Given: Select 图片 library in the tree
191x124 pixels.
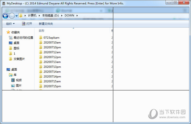Looking at the screenshot, I should pyautogui.click(x=19, y=86).
